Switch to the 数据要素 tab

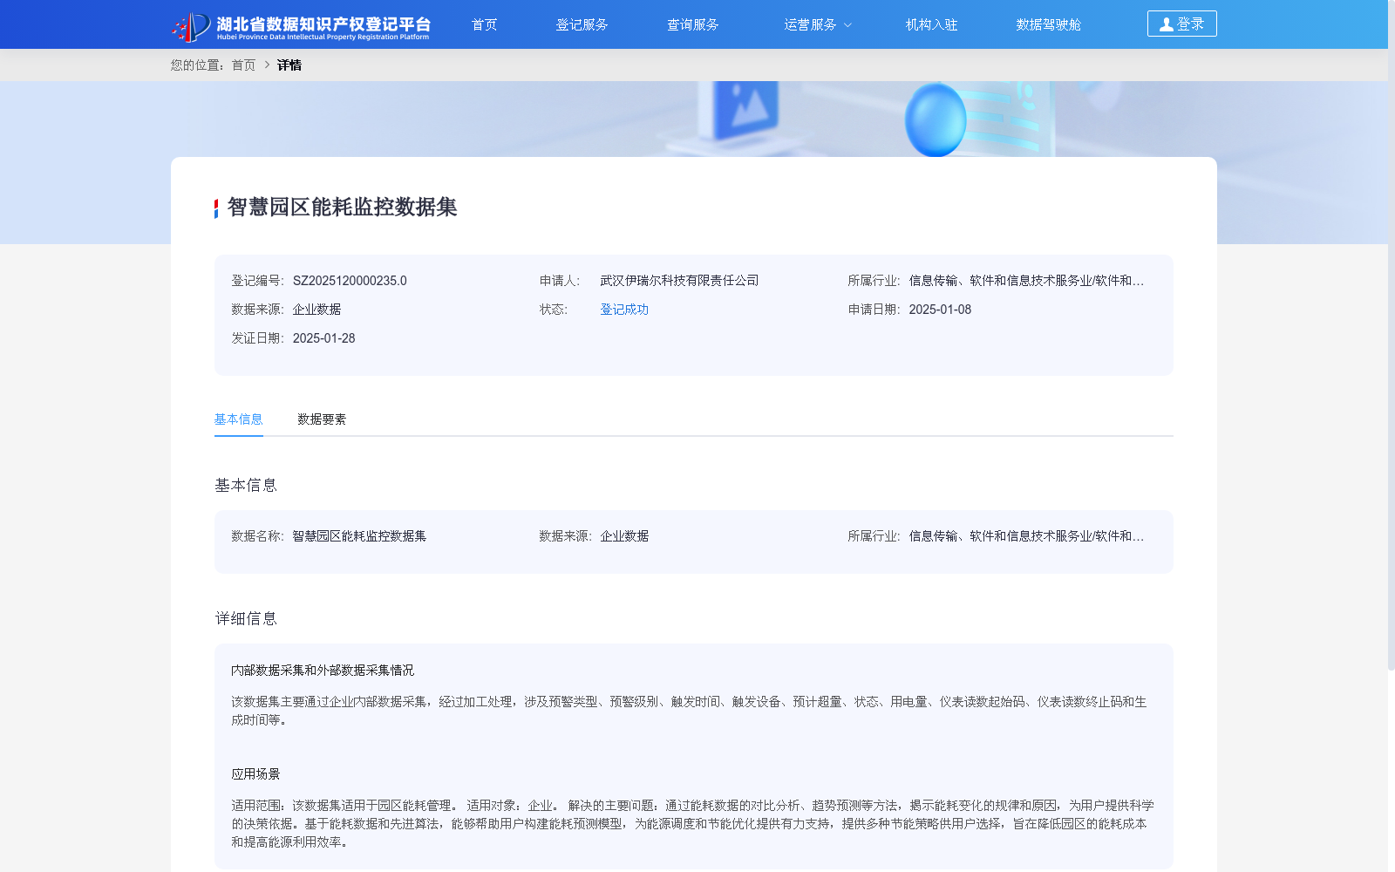click(x=322, y=419)
